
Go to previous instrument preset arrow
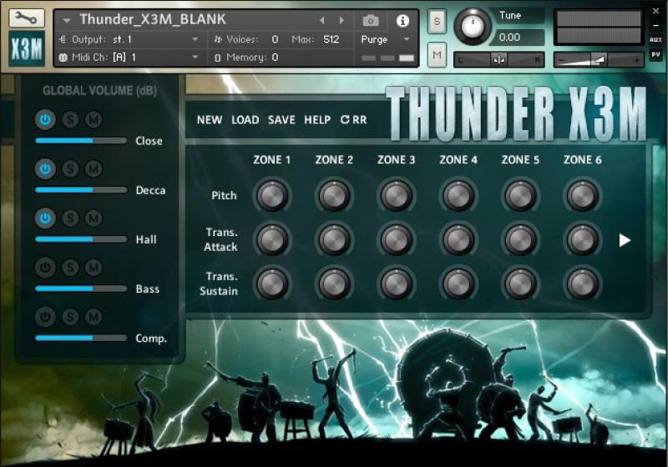pyautogui.click(x=322, y=20)
